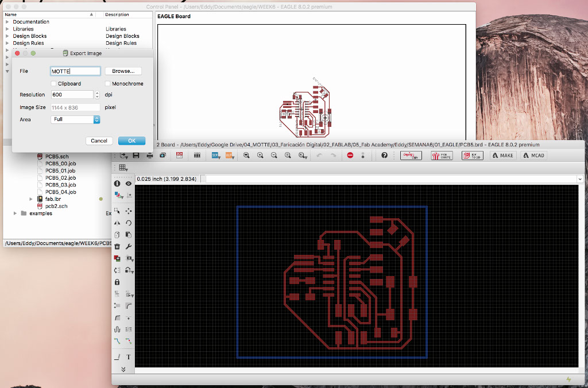The height and width of the screenshot is (388, 588).
Task: Select the Move tool with four arrows
Action: [x=129, y=211]
